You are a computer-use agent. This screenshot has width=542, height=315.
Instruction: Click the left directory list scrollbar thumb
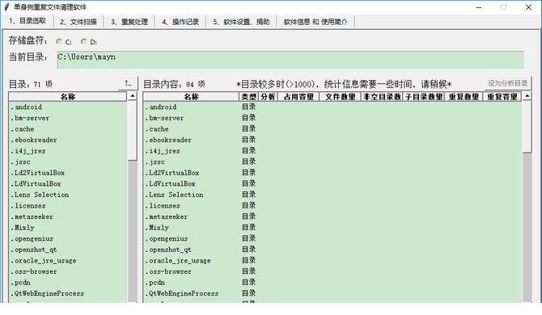pyautogui.click(x=133, y=130)
